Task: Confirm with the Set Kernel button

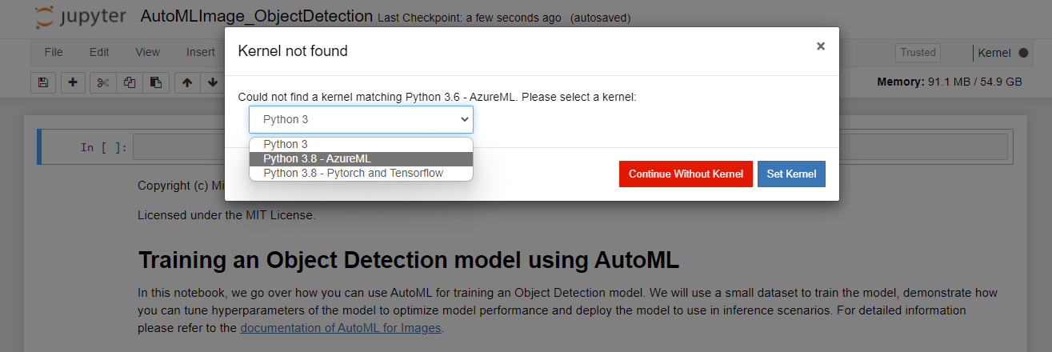Action: (791, 174)
